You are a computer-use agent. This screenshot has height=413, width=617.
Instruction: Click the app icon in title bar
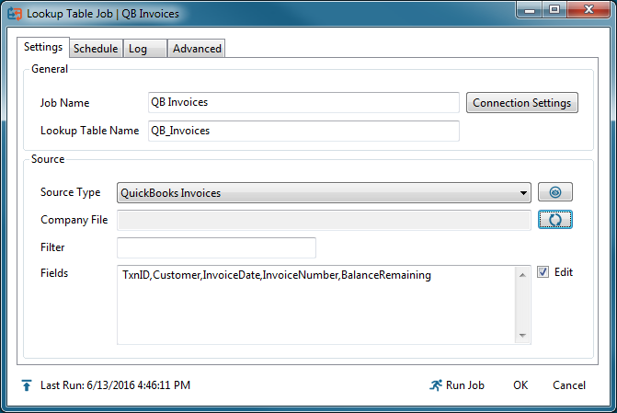pos(15,14)
